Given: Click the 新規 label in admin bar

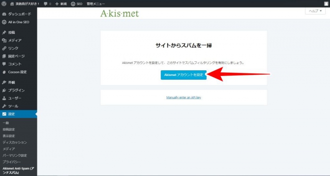Looking at the screenshot, I should tap(63, 4).
